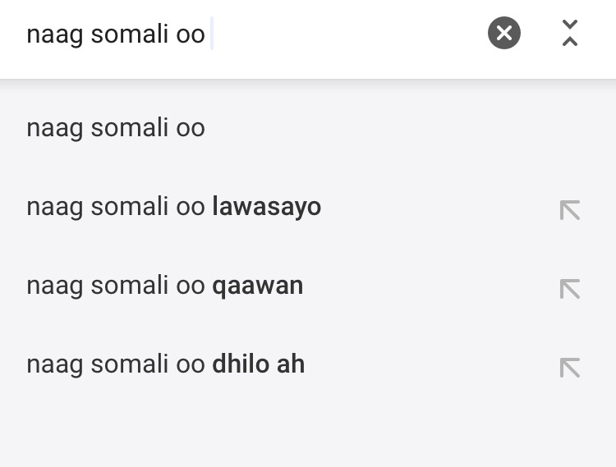Fill search with 'lawasayo' suggestion arrow icon
The width and height of the screenshot is (616, 467).
click(570, 210)
